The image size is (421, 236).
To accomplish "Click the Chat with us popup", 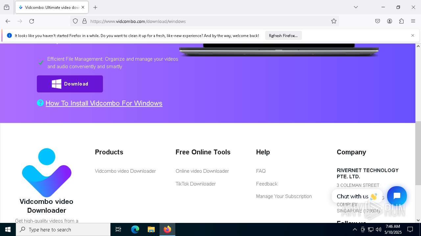I will coord(357,196).
